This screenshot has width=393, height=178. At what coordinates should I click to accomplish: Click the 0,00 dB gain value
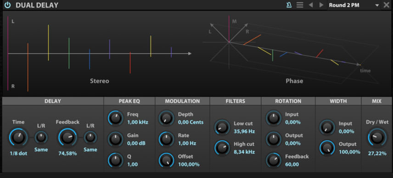[136, 144]
